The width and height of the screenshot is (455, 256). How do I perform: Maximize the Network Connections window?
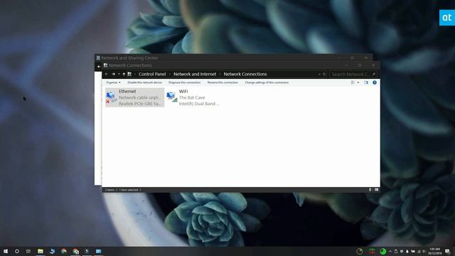point(360,65)
